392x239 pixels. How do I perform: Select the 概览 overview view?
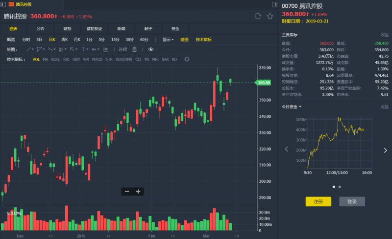coord(11,40)
